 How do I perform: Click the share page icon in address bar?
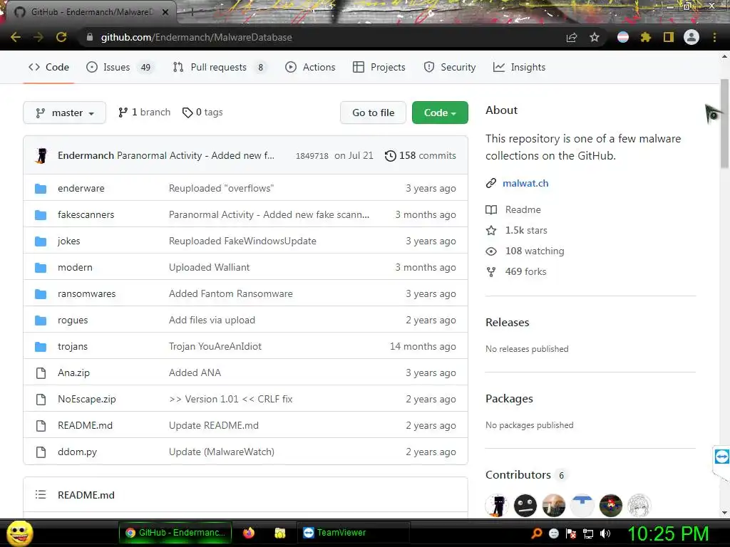click(572, 37)
